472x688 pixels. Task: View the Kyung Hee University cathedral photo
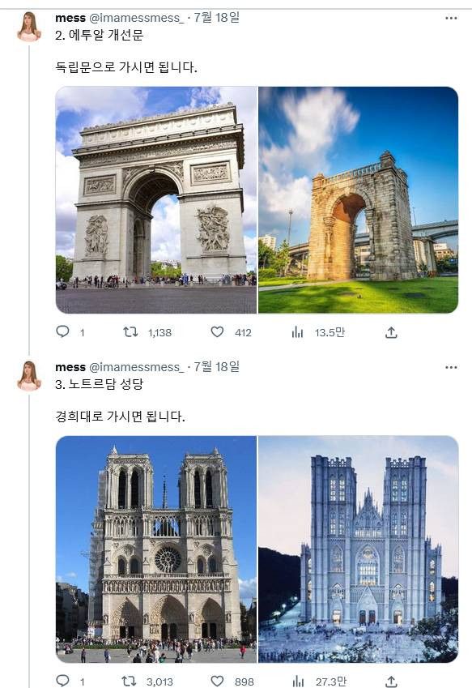[x=359, y=549]
